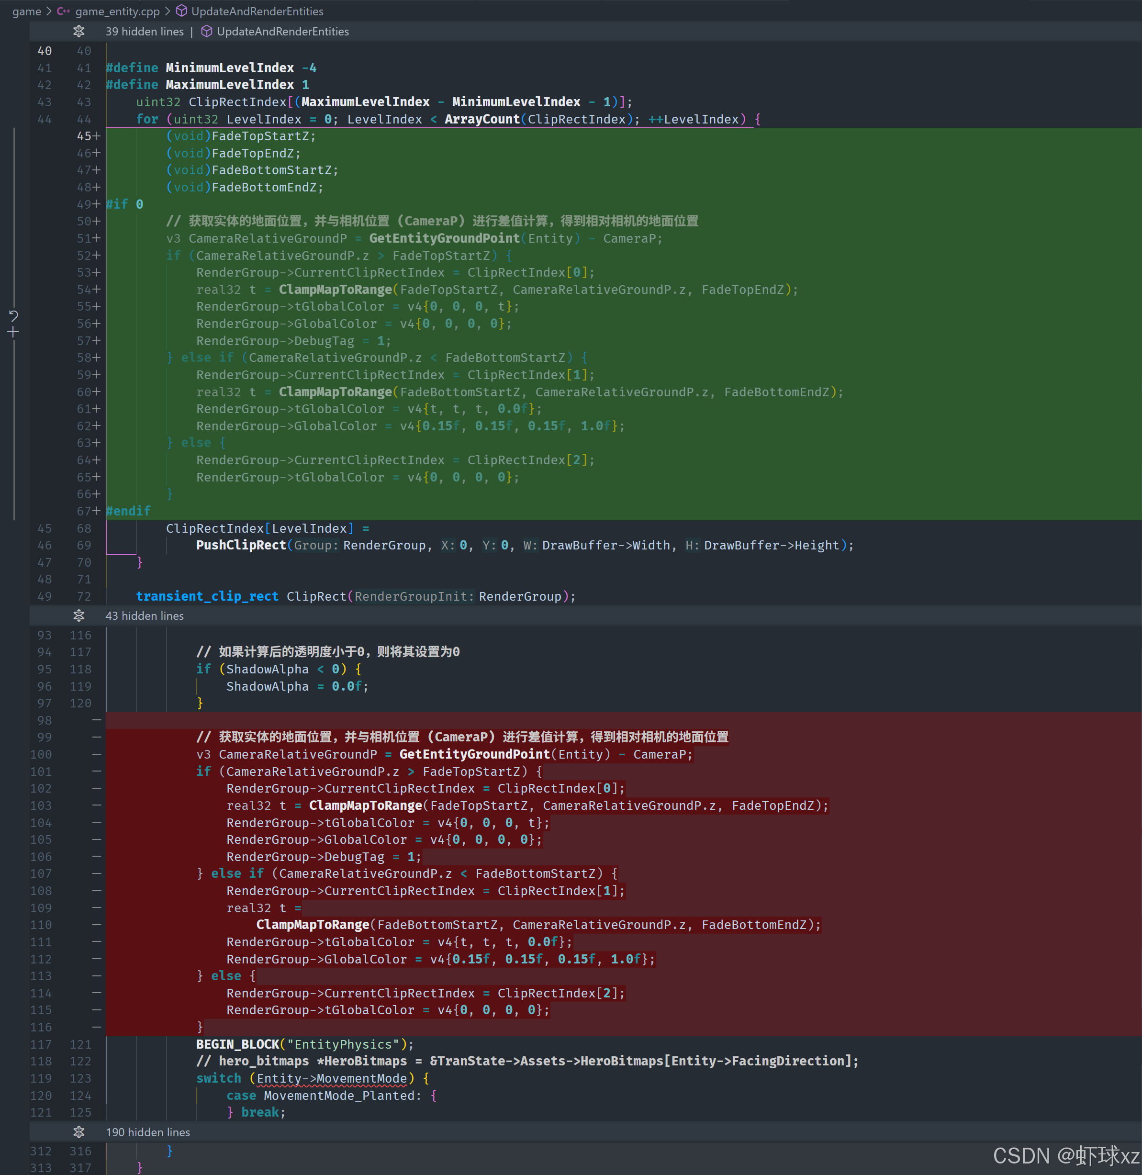The image size is (1142, 1175).
Task: Expand the '39 hidden lines' text
Action: (145, 31)
